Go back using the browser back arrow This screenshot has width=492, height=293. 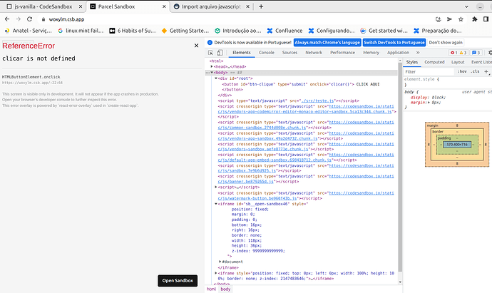click(x=7, y=19)
